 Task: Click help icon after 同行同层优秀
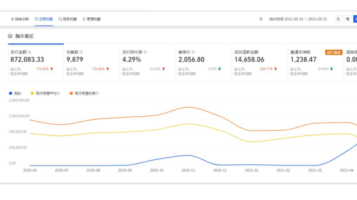[97, 93]
